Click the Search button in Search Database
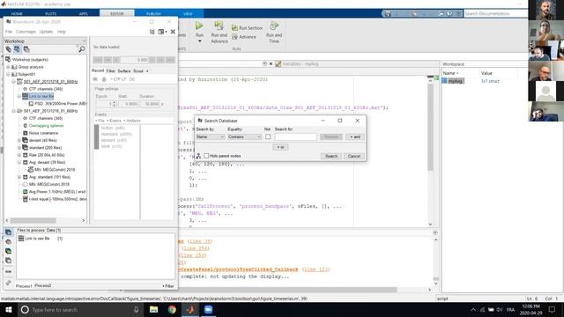Image resolution: width=564 pixels, height=317 pixels. pos(331,156)
